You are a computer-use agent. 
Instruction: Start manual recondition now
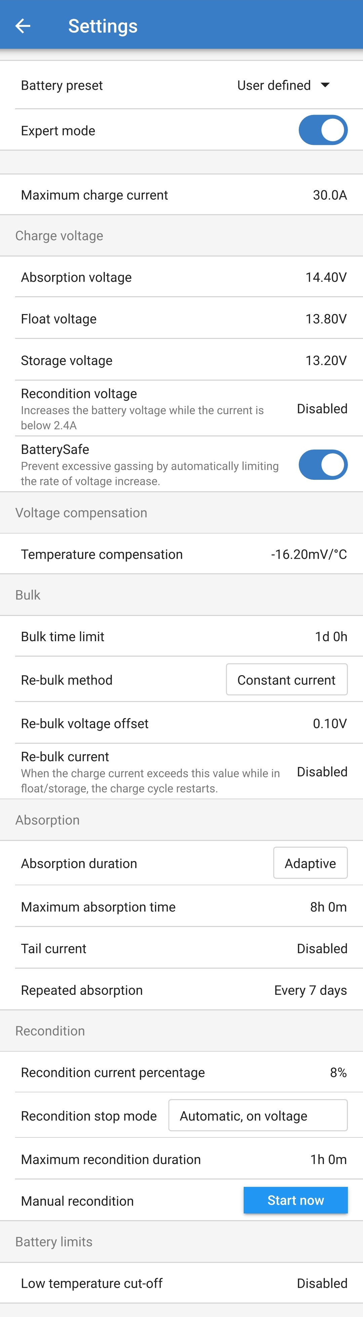295,1200
